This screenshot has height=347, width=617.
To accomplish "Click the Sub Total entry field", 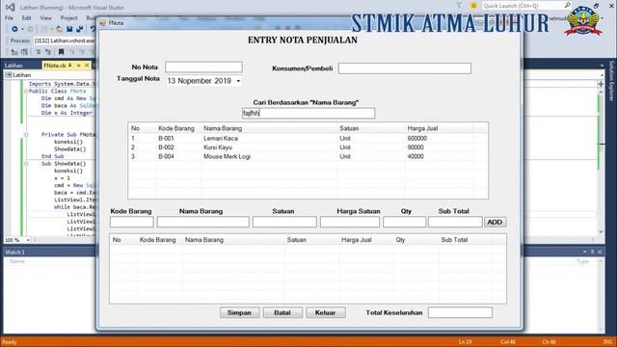I will click(455, 222).
